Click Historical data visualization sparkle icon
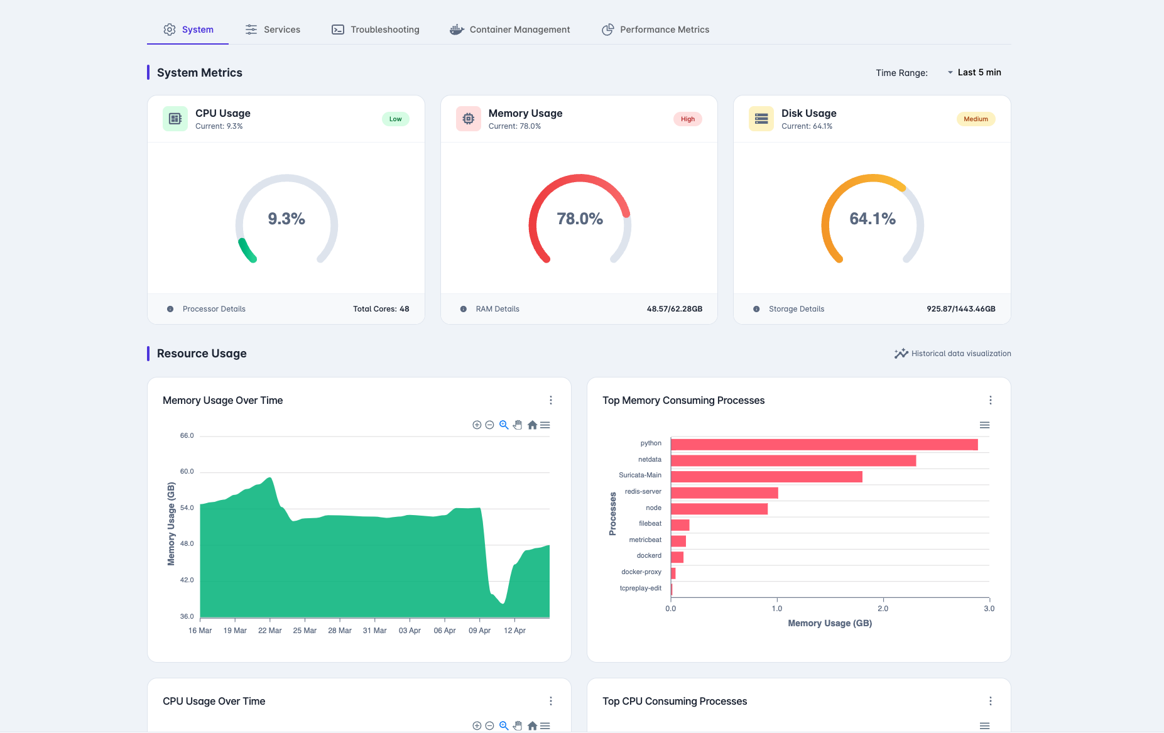 [x=901, y=354]
